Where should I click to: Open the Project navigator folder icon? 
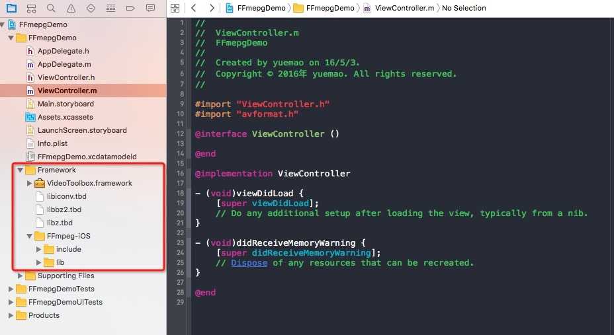point(11,8)
